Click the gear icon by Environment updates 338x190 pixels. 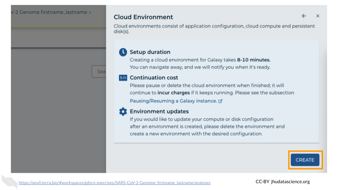(123, 112)
